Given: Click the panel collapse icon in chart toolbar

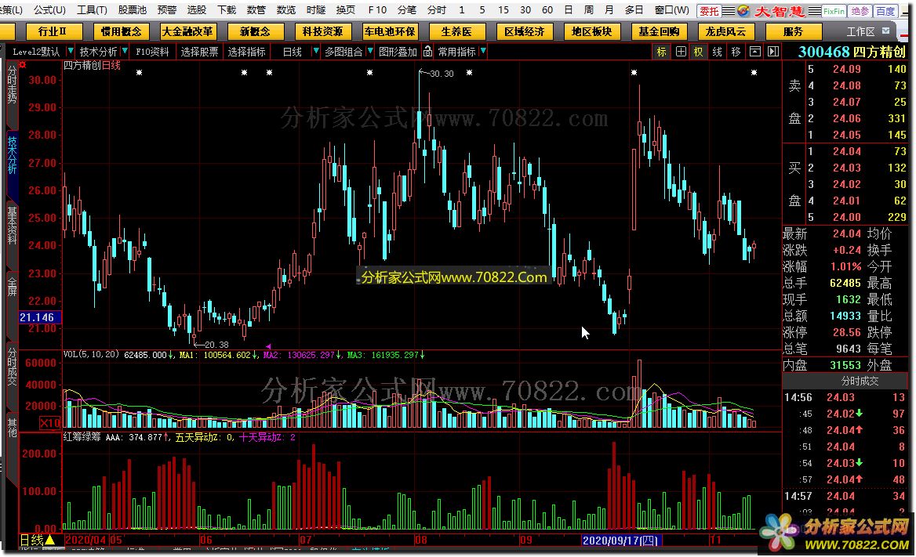Looking at the screenshot, I should 754,52.
